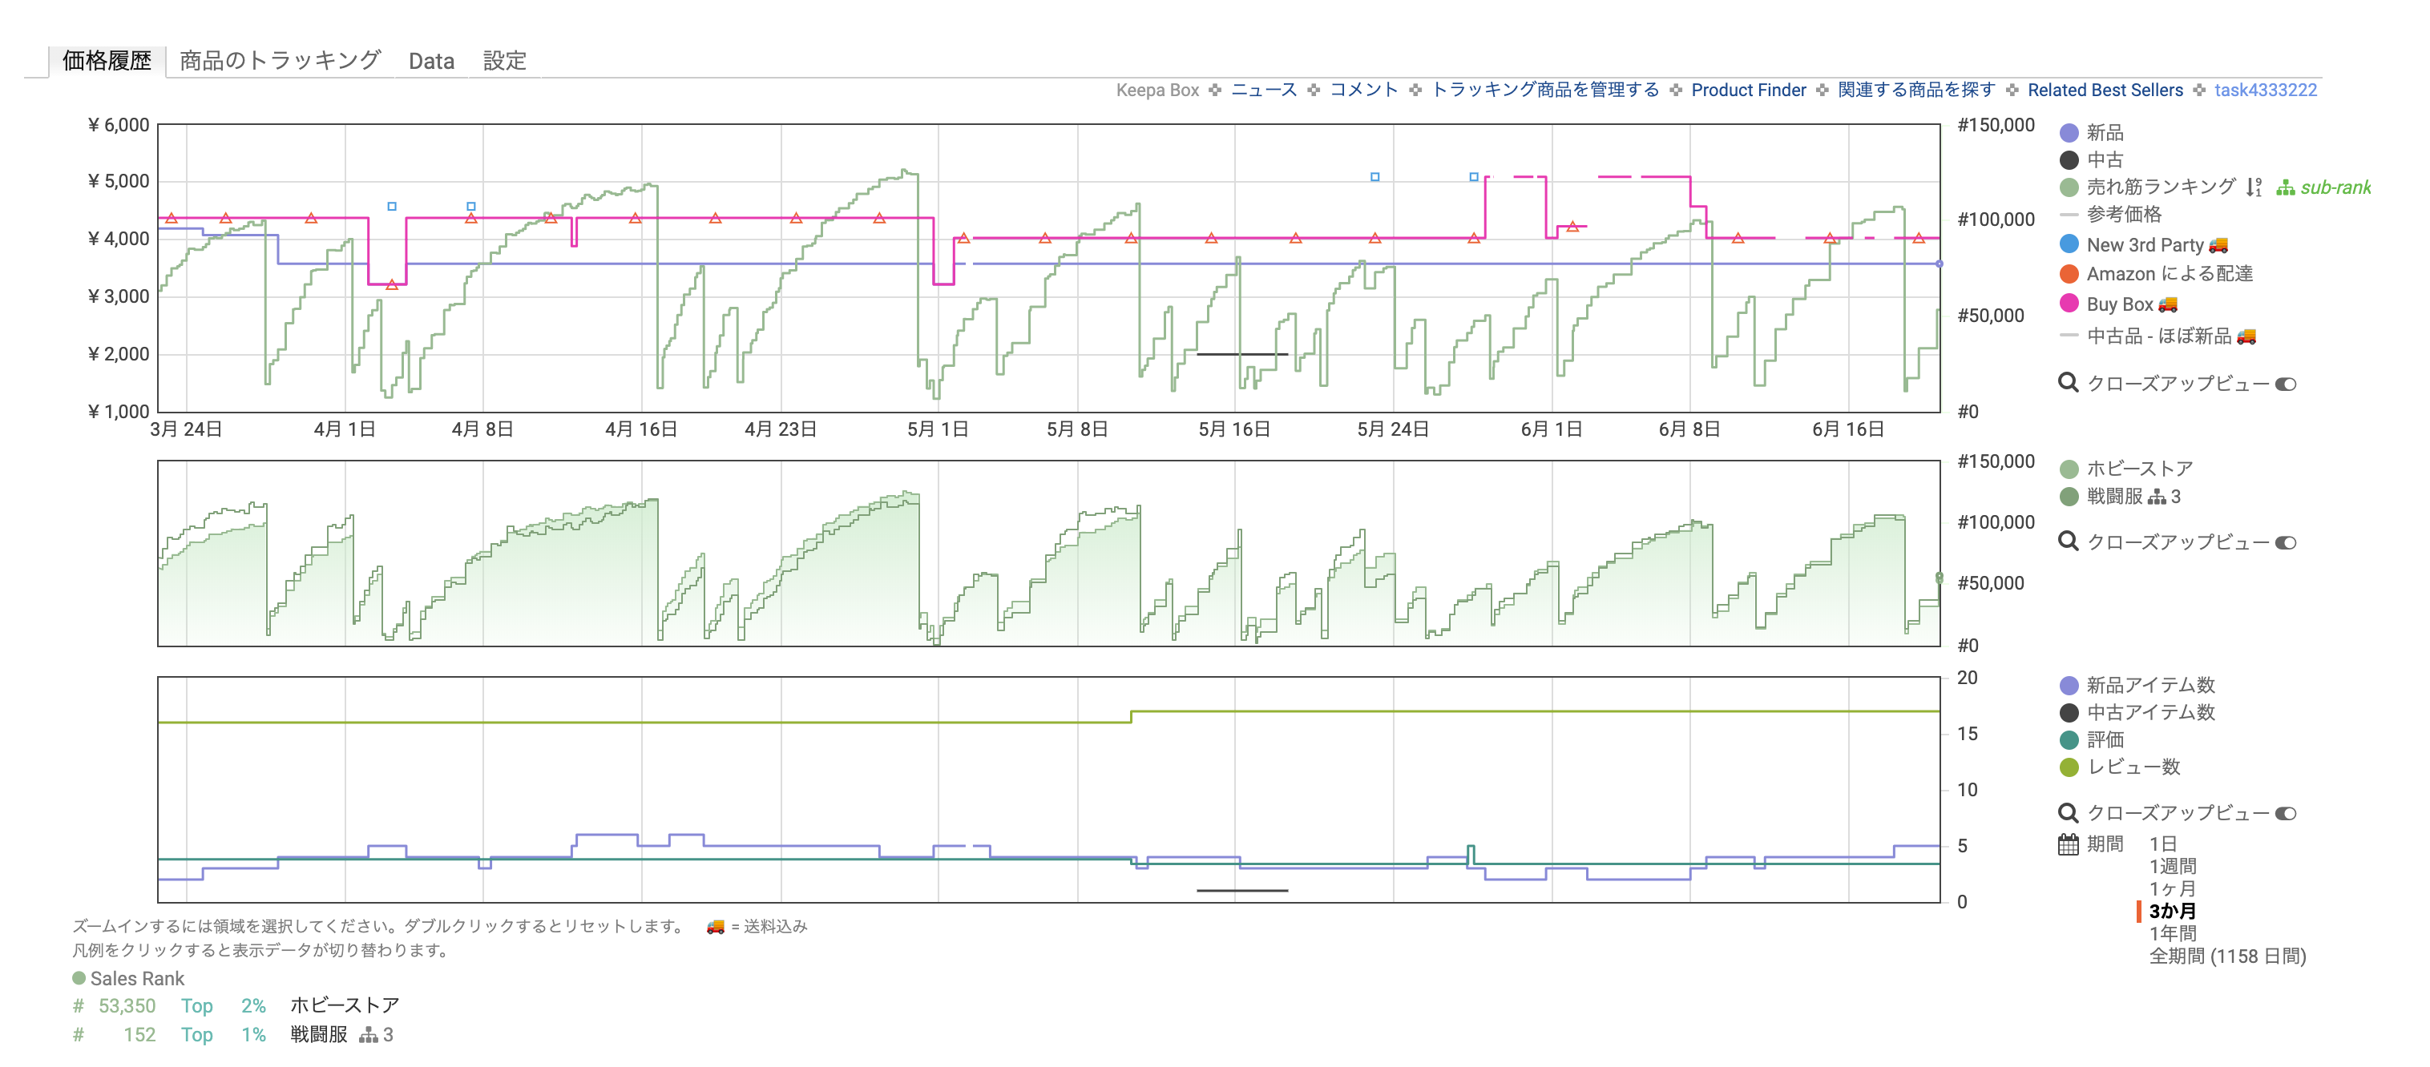The image size is (2430, 1067).
Task: Click the Keepa Box label
Action: pos(1157,90)
